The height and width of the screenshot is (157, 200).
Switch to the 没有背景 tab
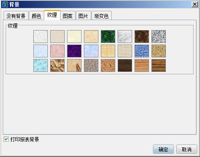(x=16, y=16)
